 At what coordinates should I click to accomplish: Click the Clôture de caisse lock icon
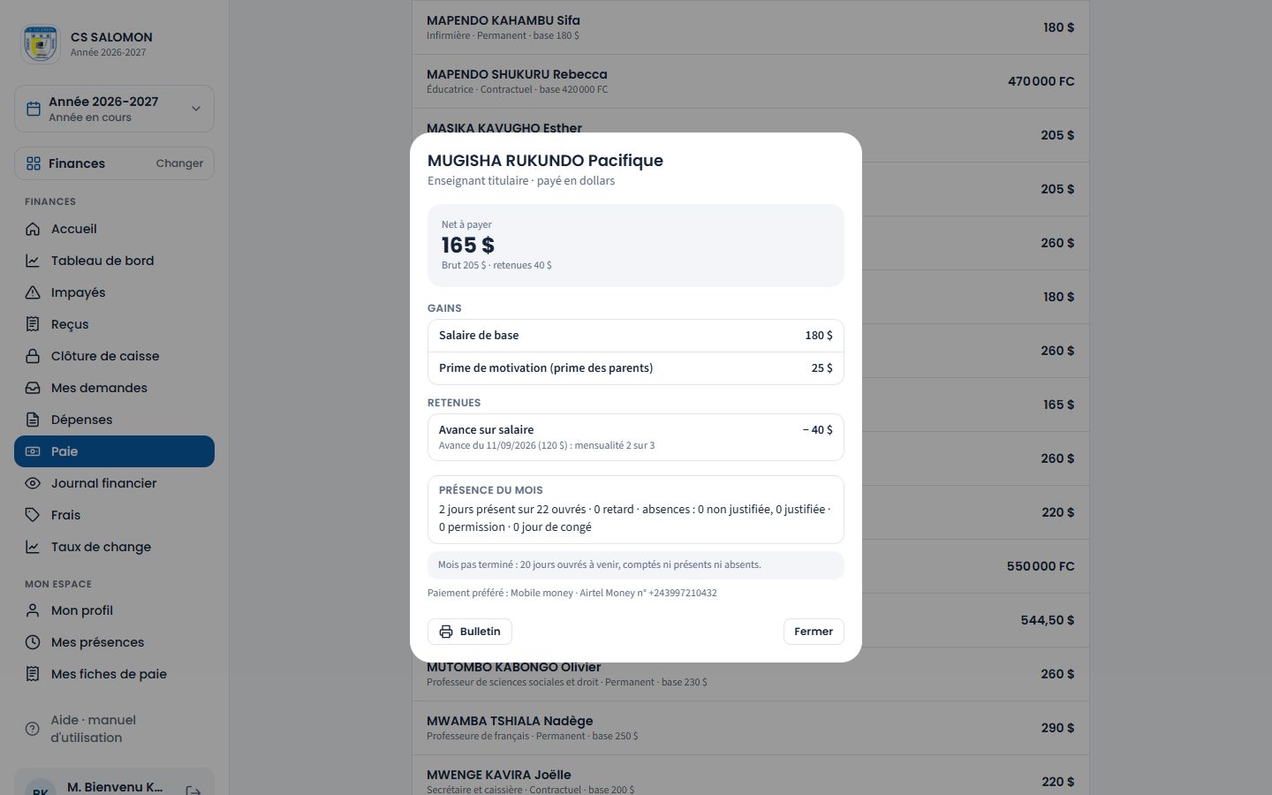pos(33,356)
